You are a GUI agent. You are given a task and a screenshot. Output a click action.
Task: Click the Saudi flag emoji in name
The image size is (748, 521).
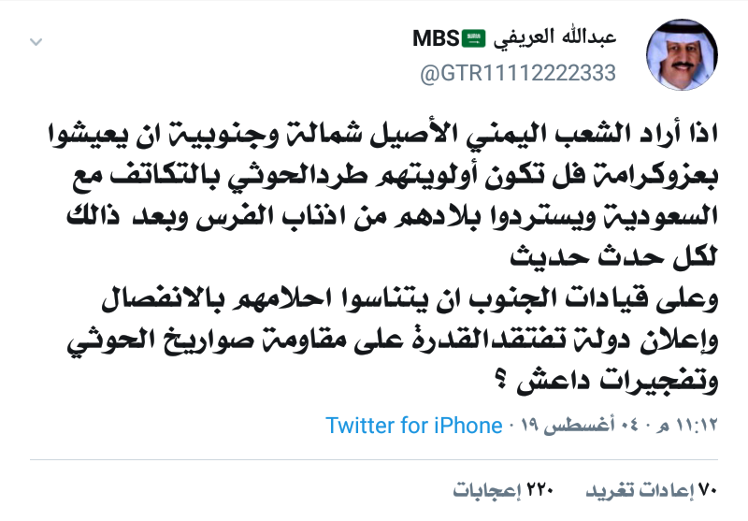pyautogui.click(x=474, y=38)
